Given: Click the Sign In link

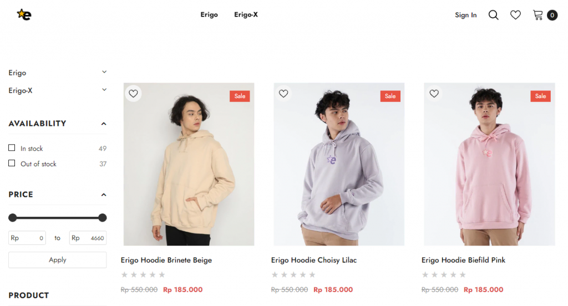Looking at the screenshot, I should pyautogui.click(x=465, y=16).
